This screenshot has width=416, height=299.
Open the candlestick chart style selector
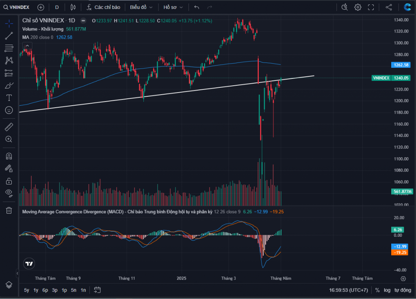point(73,7)
